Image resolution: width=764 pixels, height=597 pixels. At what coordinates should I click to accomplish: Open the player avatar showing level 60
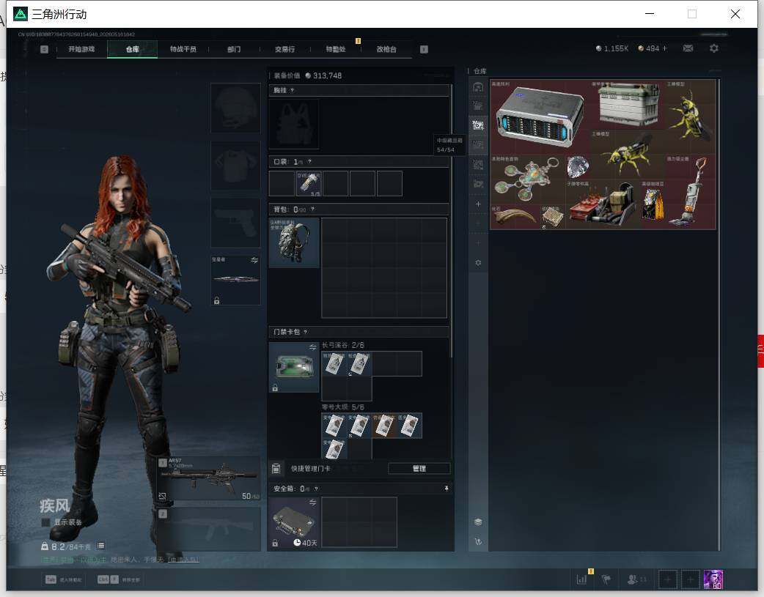point(713,579)
